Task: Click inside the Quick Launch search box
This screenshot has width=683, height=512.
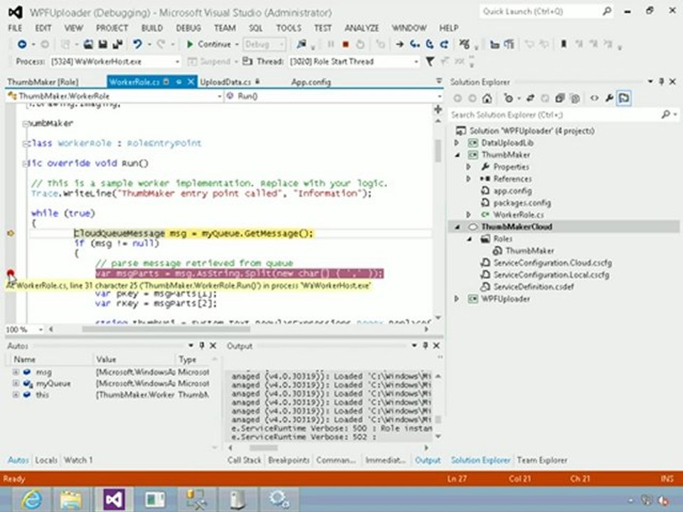Action: (x=546, y=11)
